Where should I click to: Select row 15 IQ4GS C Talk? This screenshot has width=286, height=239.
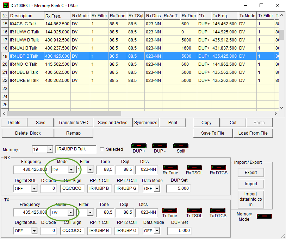pos(140,24)
